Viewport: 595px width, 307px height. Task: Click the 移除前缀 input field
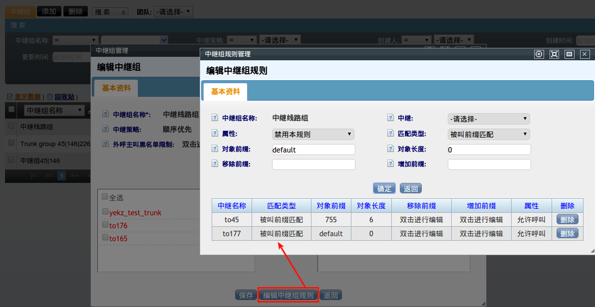tap(313, 164)
